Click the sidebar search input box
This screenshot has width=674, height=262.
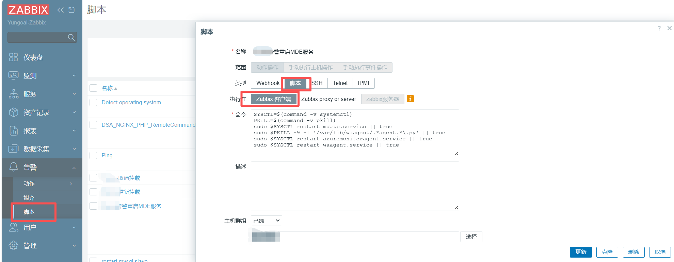(42, 37)
